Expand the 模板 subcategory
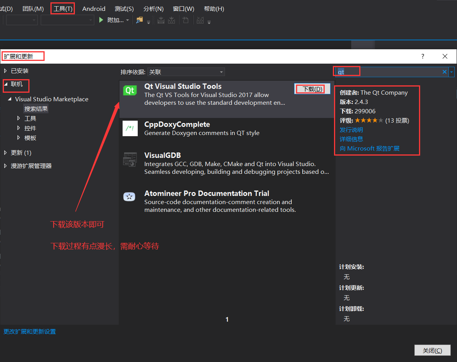The width and height of the screenshot is (457, 362). click(x=18, y=137)
